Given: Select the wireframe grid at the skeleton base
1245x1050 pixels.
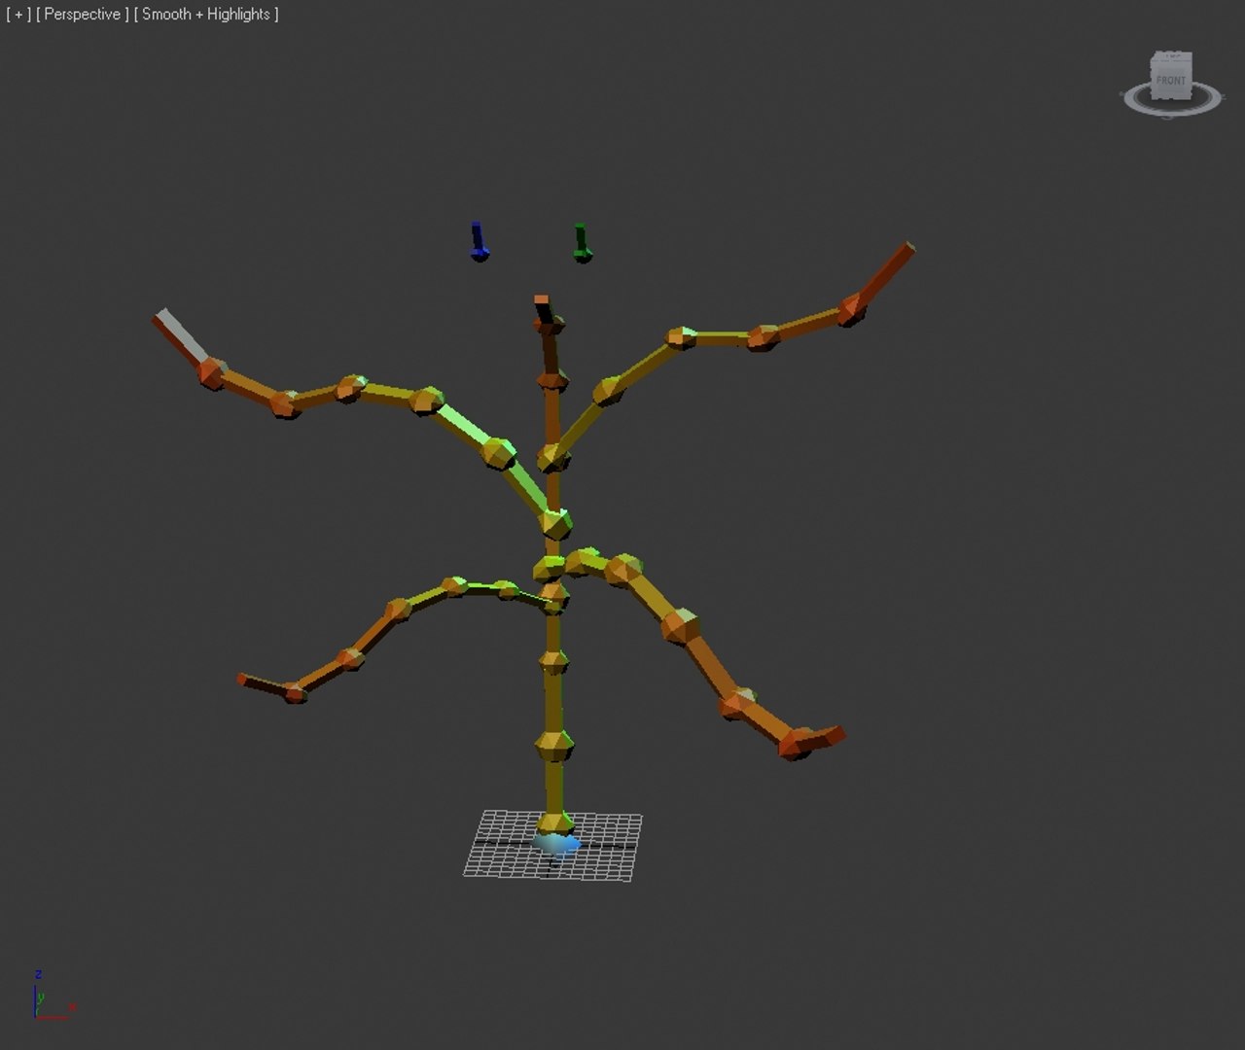Looking at the screenshot, I should tap(552, 846).
